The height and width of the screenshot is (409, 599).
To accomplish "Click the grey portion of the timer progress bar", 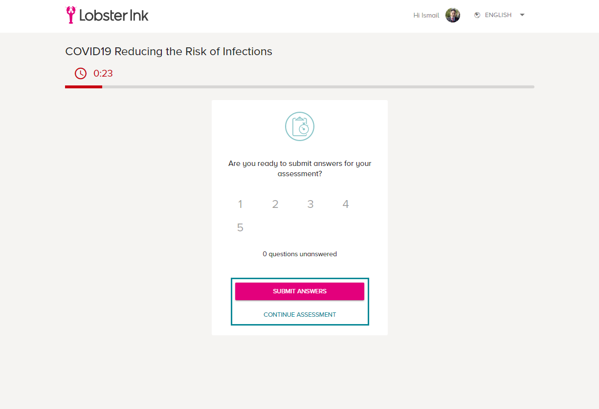I will click(318, 87).
